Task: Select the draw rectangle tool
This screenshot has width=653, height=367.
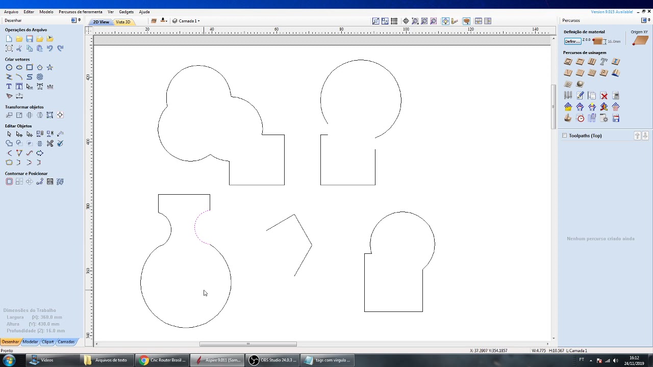Action: [29, 67]
